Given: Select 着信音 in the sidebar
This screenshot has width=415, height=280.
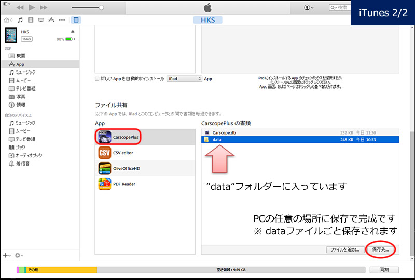Looking at the screenshot, I should pyautogui.click(x=19, y=164).
